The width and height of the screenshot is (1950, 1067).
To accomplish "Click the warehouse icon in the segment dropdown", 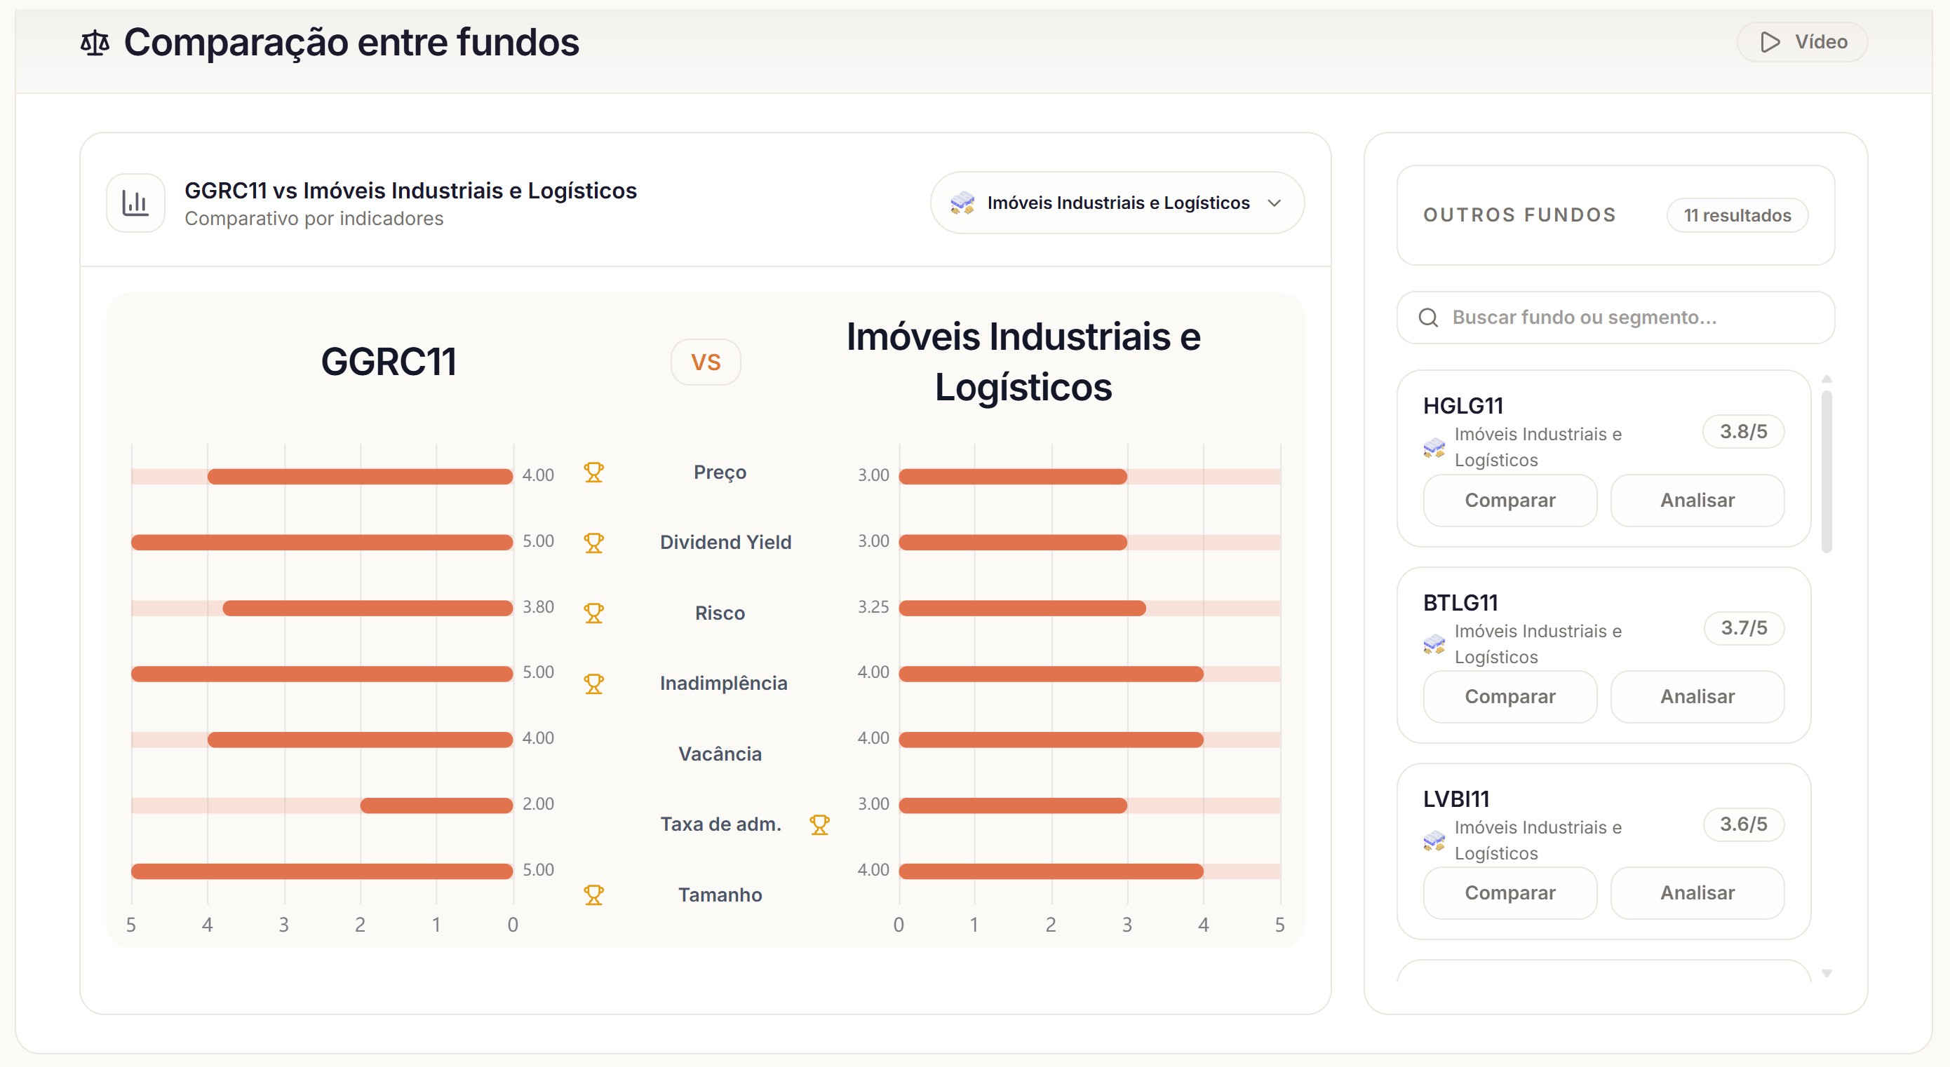I will point(962,203).
